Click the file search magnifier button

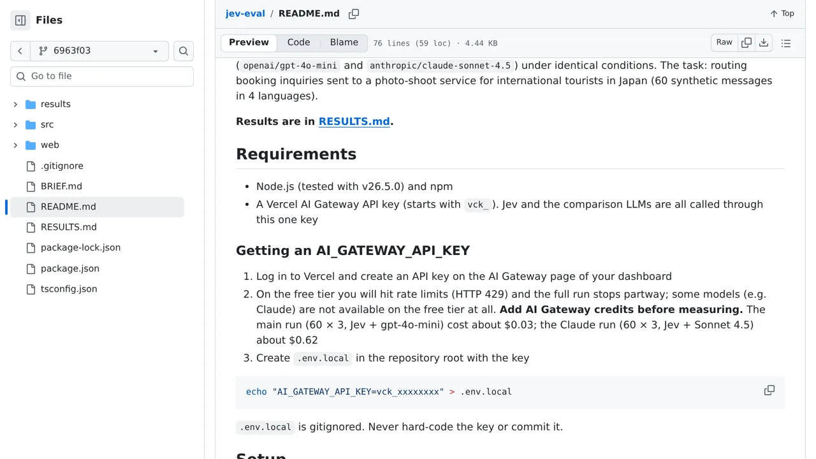[x=184, y=51]
